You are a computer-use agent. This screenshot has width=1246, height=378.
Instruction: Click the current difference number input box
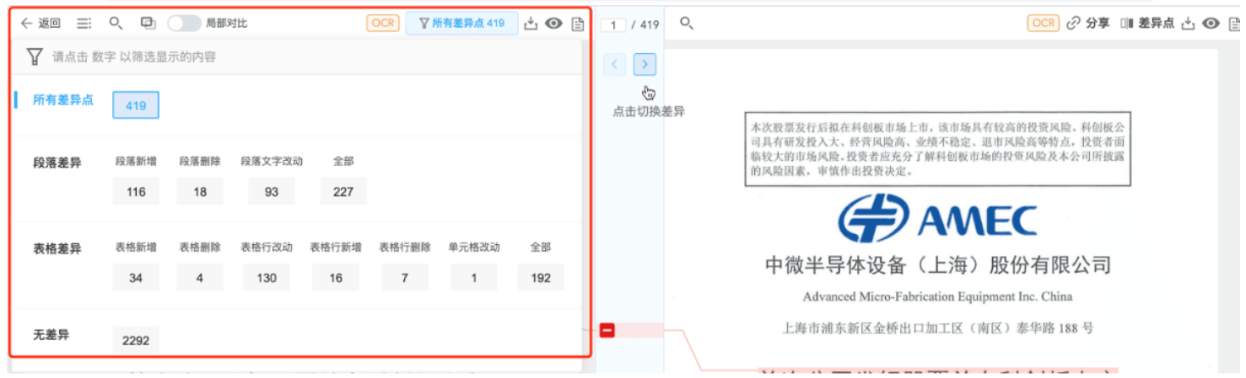point(613,25)
